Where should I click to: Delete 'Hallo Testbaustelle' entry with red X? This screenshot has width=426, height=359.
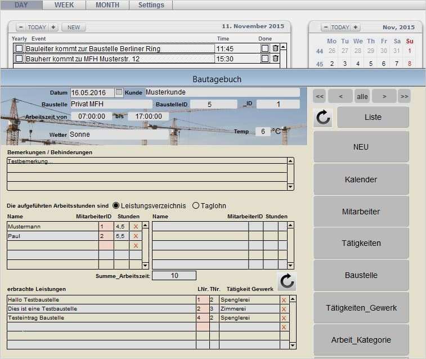[284, 300]
